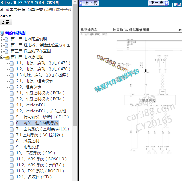The height and width of the screenshot is (181, 182).
Task: Click the page icon of 7、空调系统
Action: [12, 129]
